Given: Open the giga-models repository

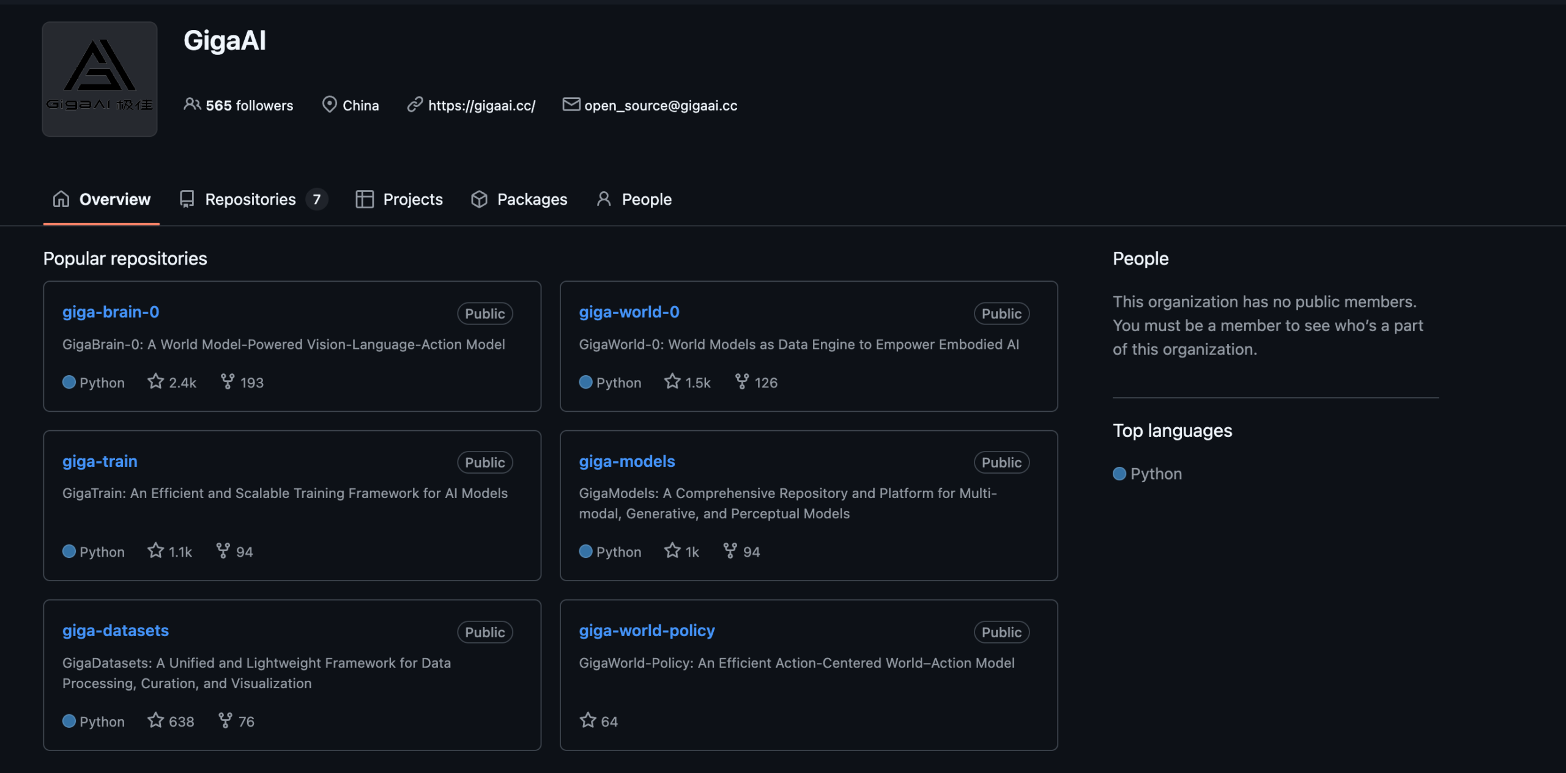Looking at the screenshot, I should (626, 461).
